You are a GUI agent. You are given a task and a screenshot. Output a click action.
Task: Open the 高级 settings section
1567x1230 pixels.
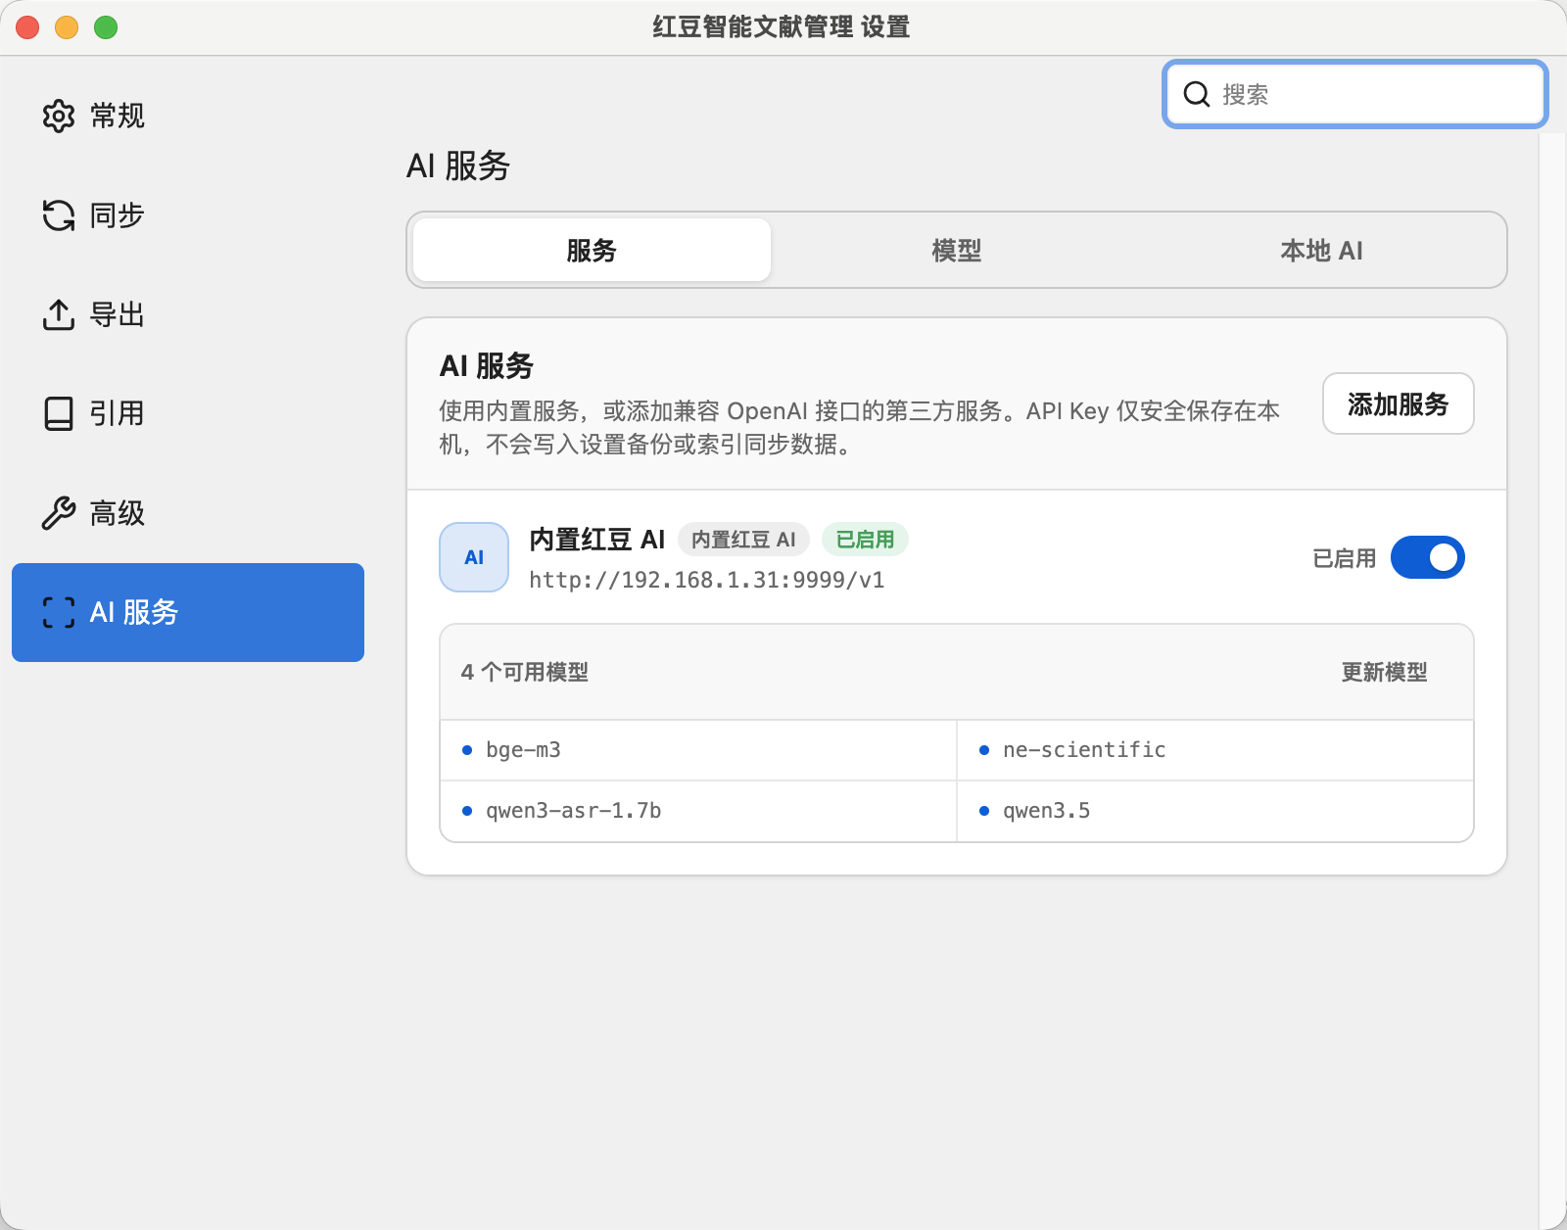click(188, 513)
